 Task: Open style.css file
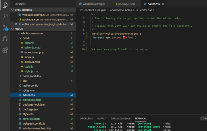[x=43, y=114]
